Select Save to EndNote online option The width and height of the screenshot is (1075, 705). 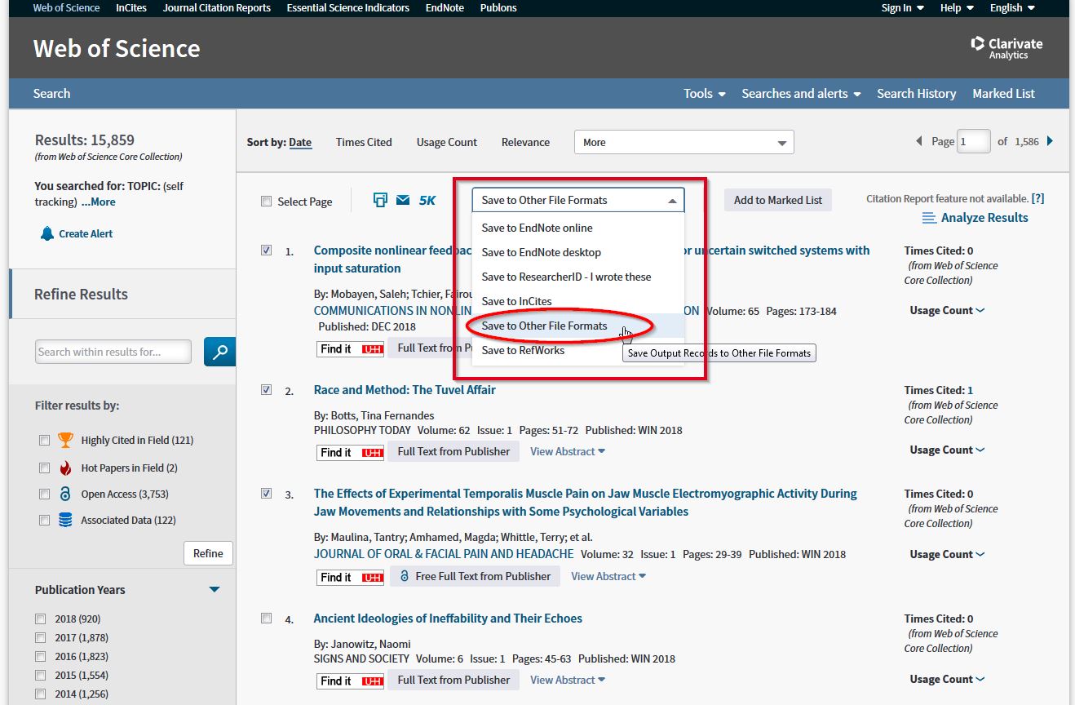[578, 228]
